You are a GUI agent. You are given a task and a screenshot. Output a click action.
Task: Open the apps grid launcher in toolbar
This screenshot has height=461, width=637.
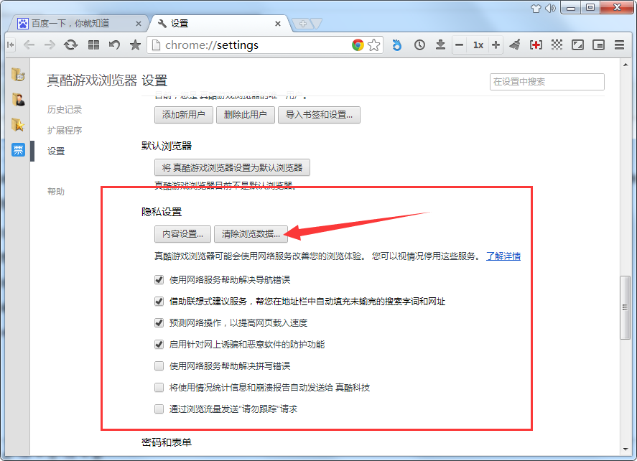tap(96, 45)
